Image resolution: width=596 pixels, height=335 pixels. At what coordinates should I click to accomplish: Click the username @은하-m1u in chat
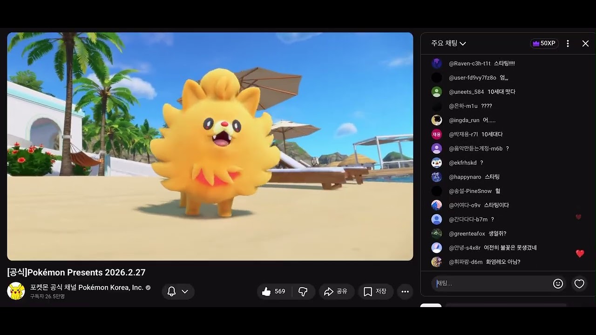(x=463, y=106)
